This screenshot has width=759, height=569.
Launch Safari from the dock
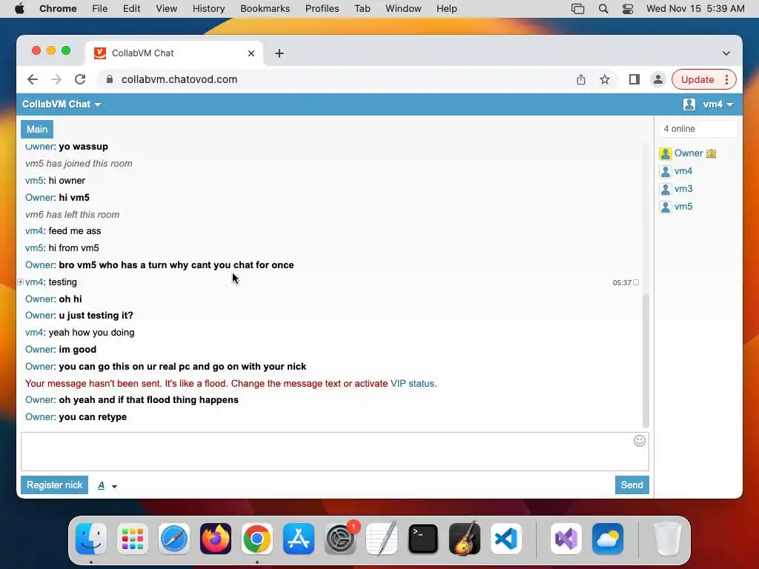173,539
